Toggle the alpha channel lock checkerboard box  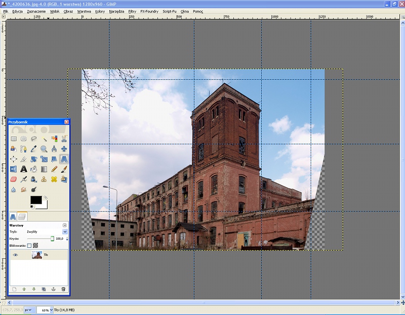[35, 245]
